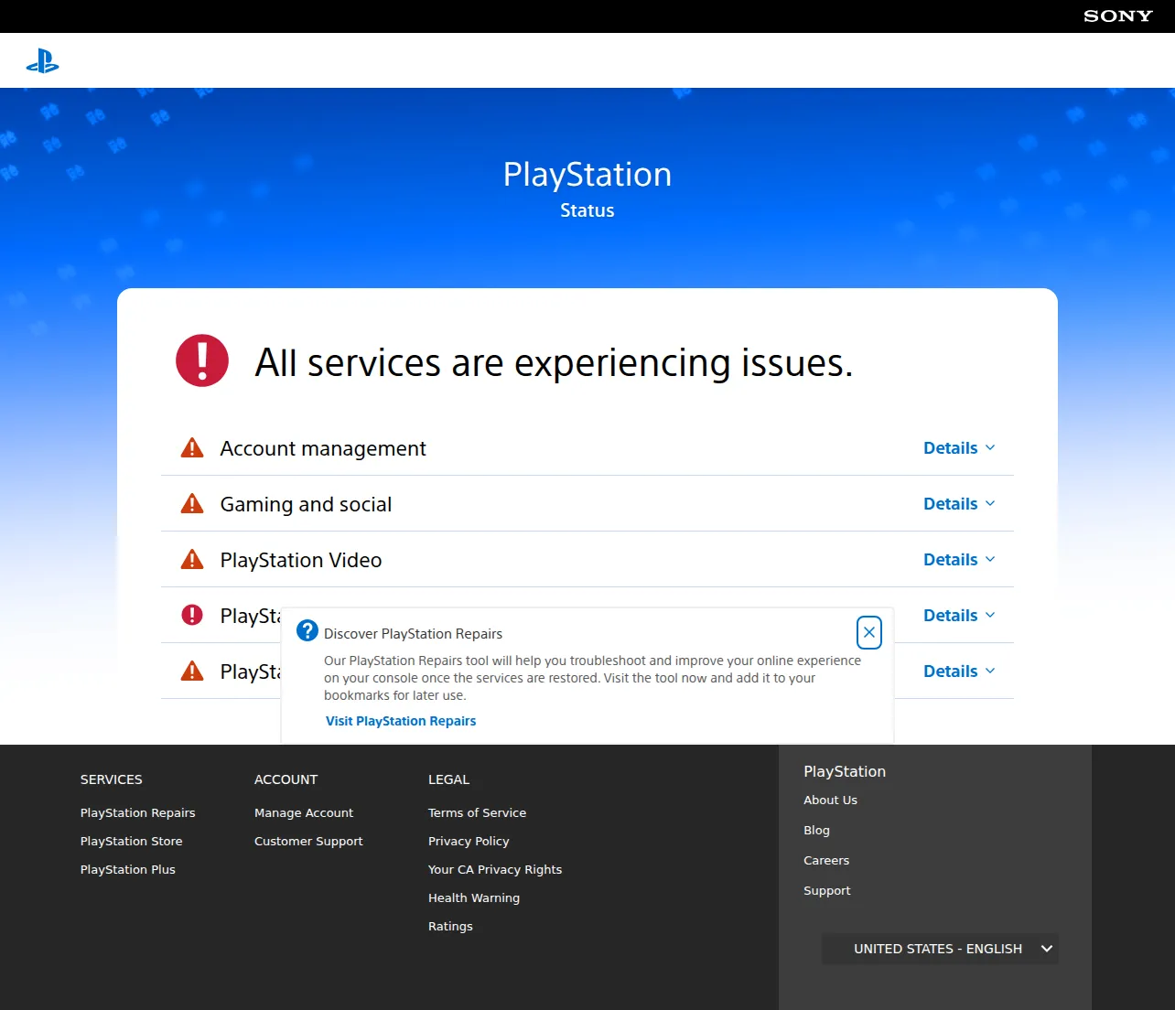Screen dimensions: 1175x1010
Task: Go to PlayStation Store footer link
Action: tap(132, 841)
